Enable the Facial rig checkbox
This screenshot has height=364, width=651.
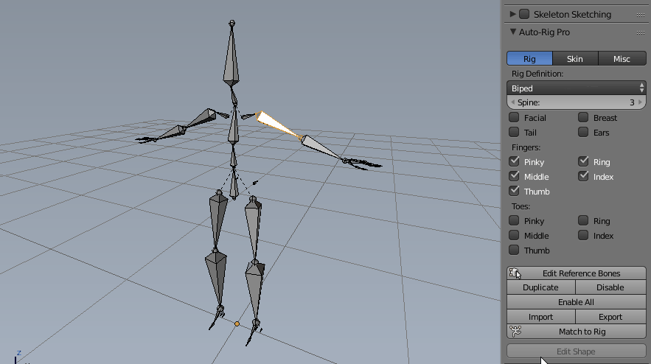[514, 118]
